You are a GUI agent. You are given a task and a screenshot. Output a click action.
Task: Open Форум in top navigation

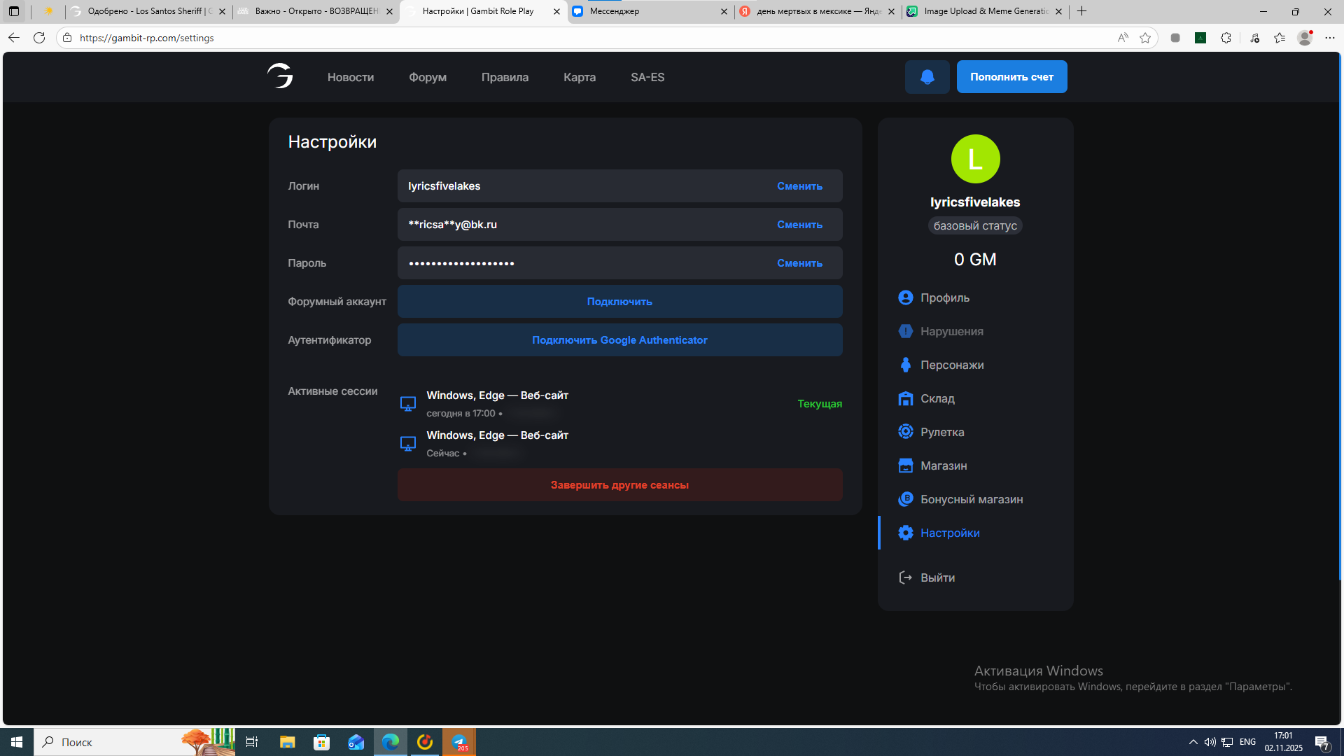coord(428,77)
